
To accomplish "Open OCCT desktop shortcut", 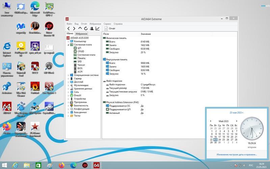I will pos(35,67).
